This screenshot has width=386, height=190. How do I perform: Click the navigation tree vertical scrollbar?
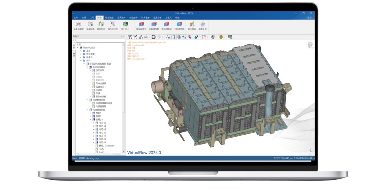click(124, 79)
